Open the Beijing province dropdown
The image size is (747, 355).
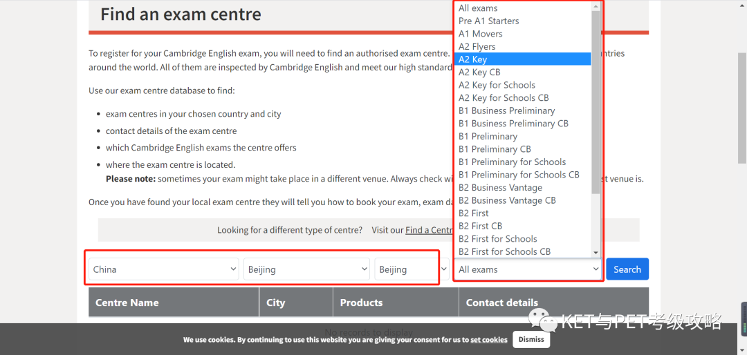pos(306,269)
